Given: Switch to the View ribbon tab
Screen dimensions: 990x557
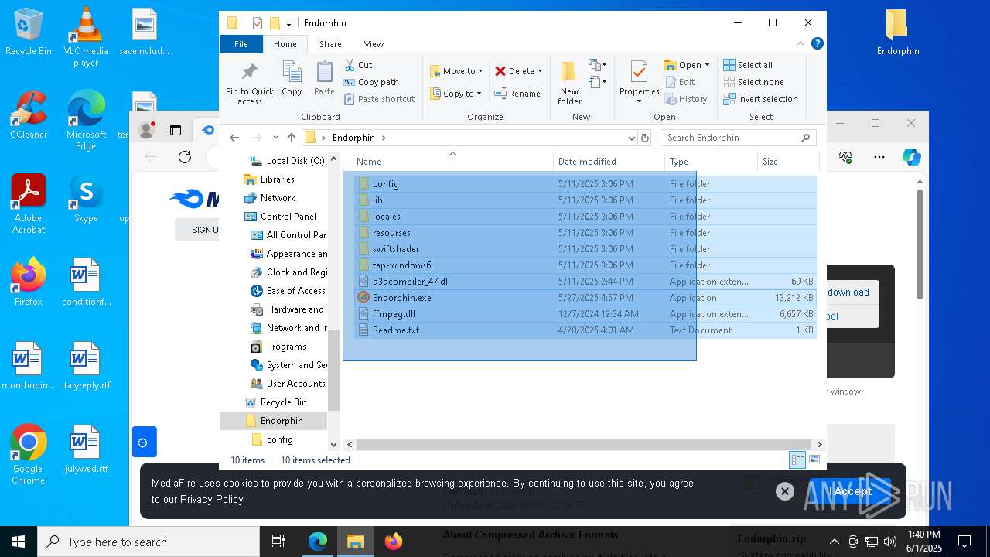Looking at the screenshot, I should [x=374, y=44].
